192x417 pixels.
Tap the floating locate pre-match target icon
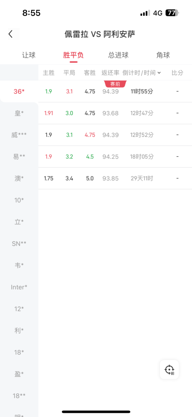click(169, 369)
